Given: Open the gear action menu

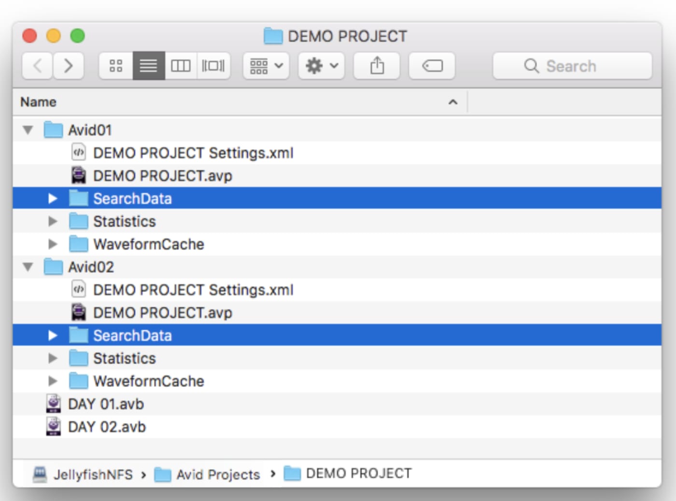Looking at the screenshot, I should (x=322, y=66).
